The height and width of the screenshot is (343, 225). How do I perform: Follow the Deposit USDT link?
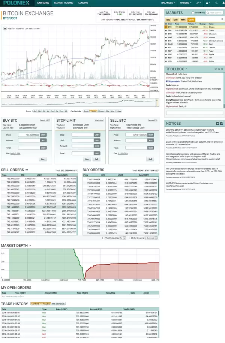[x=45, y=120]
